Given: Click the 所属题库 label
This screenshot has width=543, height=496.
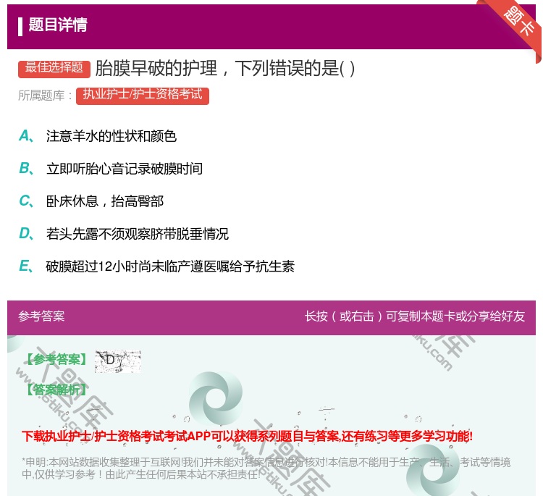Looking at the screenshot, I should click(x=45, y=96).
